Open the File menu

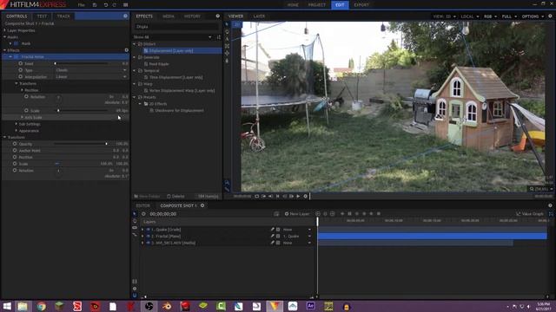pos(81,5)
